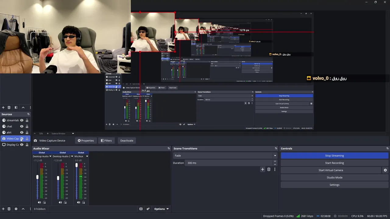Open the Fade transition dropdown
The image size is (390, 219).
(225, 155)
